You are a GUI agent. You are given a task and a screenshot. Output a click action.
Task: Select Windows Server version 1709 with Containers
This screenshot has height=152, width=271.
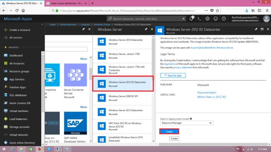[122, 70]
